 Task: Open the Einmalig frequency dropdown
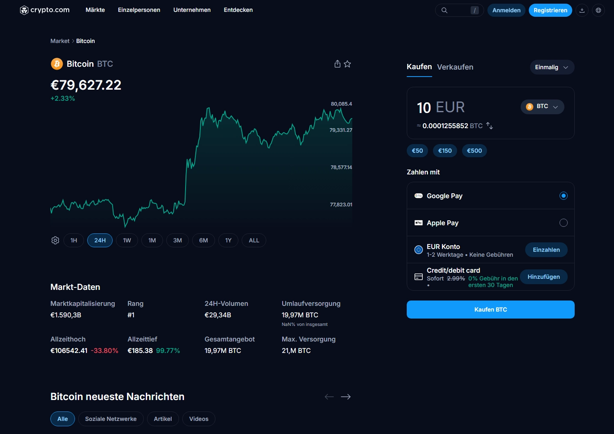pos(552,67)
